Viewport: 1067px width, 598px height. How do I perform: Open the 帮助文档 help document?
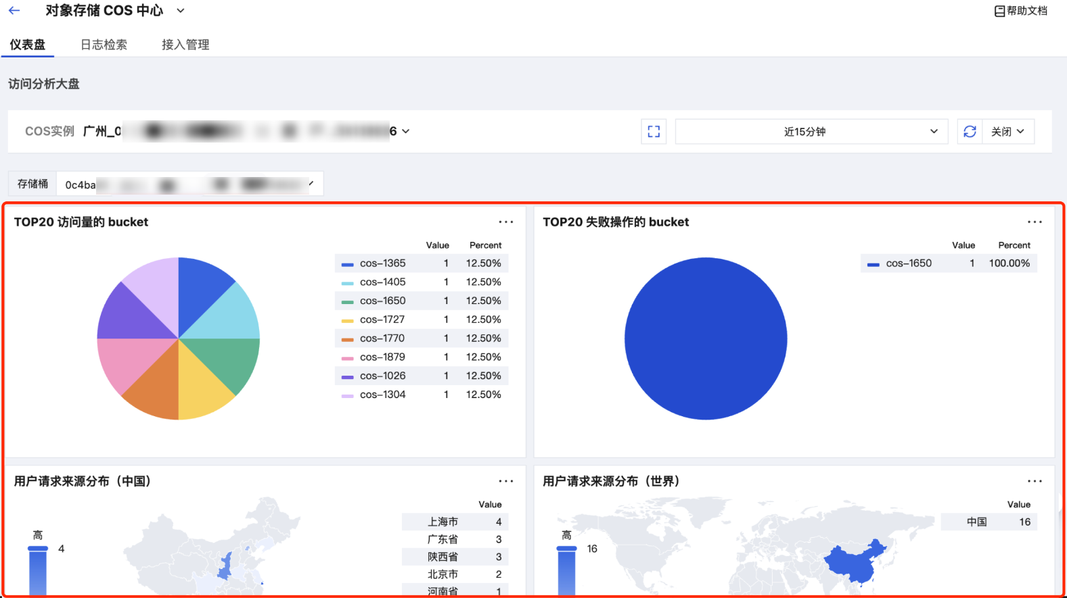click(x=1020, y=11)
